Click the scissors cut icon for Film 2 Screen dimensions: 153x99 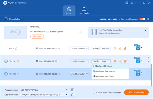120,48
